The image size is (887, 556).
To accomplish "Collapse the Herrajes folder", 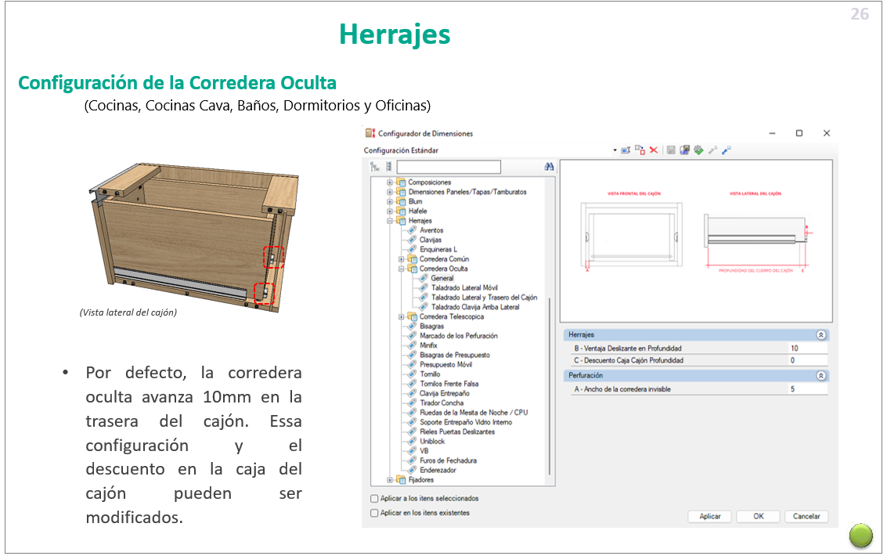I will (390, 221).
